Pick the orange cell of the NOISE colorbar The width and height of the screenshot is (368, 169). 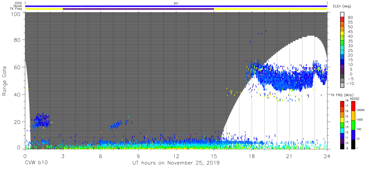click(x=353, y=116)
